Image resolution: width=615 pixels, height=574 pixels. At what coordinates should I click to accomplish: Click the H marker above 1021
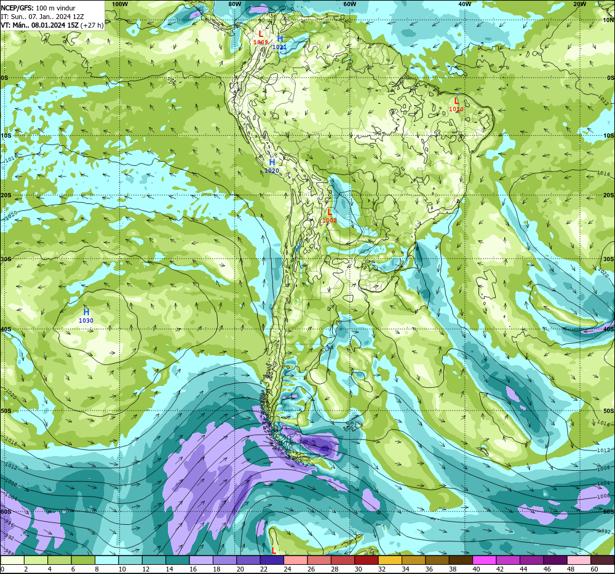280,38
